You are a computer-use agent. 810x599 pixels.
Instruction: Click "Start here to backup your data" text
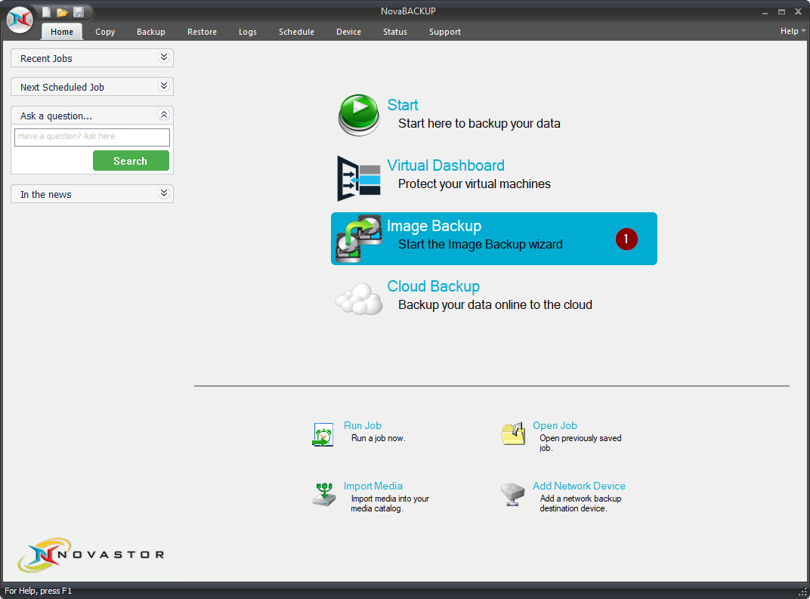pyautogui.click(x=479, y=123)
